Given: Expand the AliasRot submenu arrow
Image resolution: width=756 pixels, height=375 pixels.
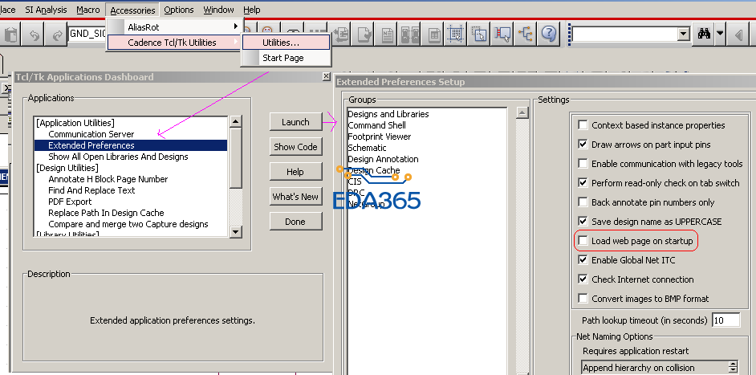Looking at the screenshot, I should [236, 26].
